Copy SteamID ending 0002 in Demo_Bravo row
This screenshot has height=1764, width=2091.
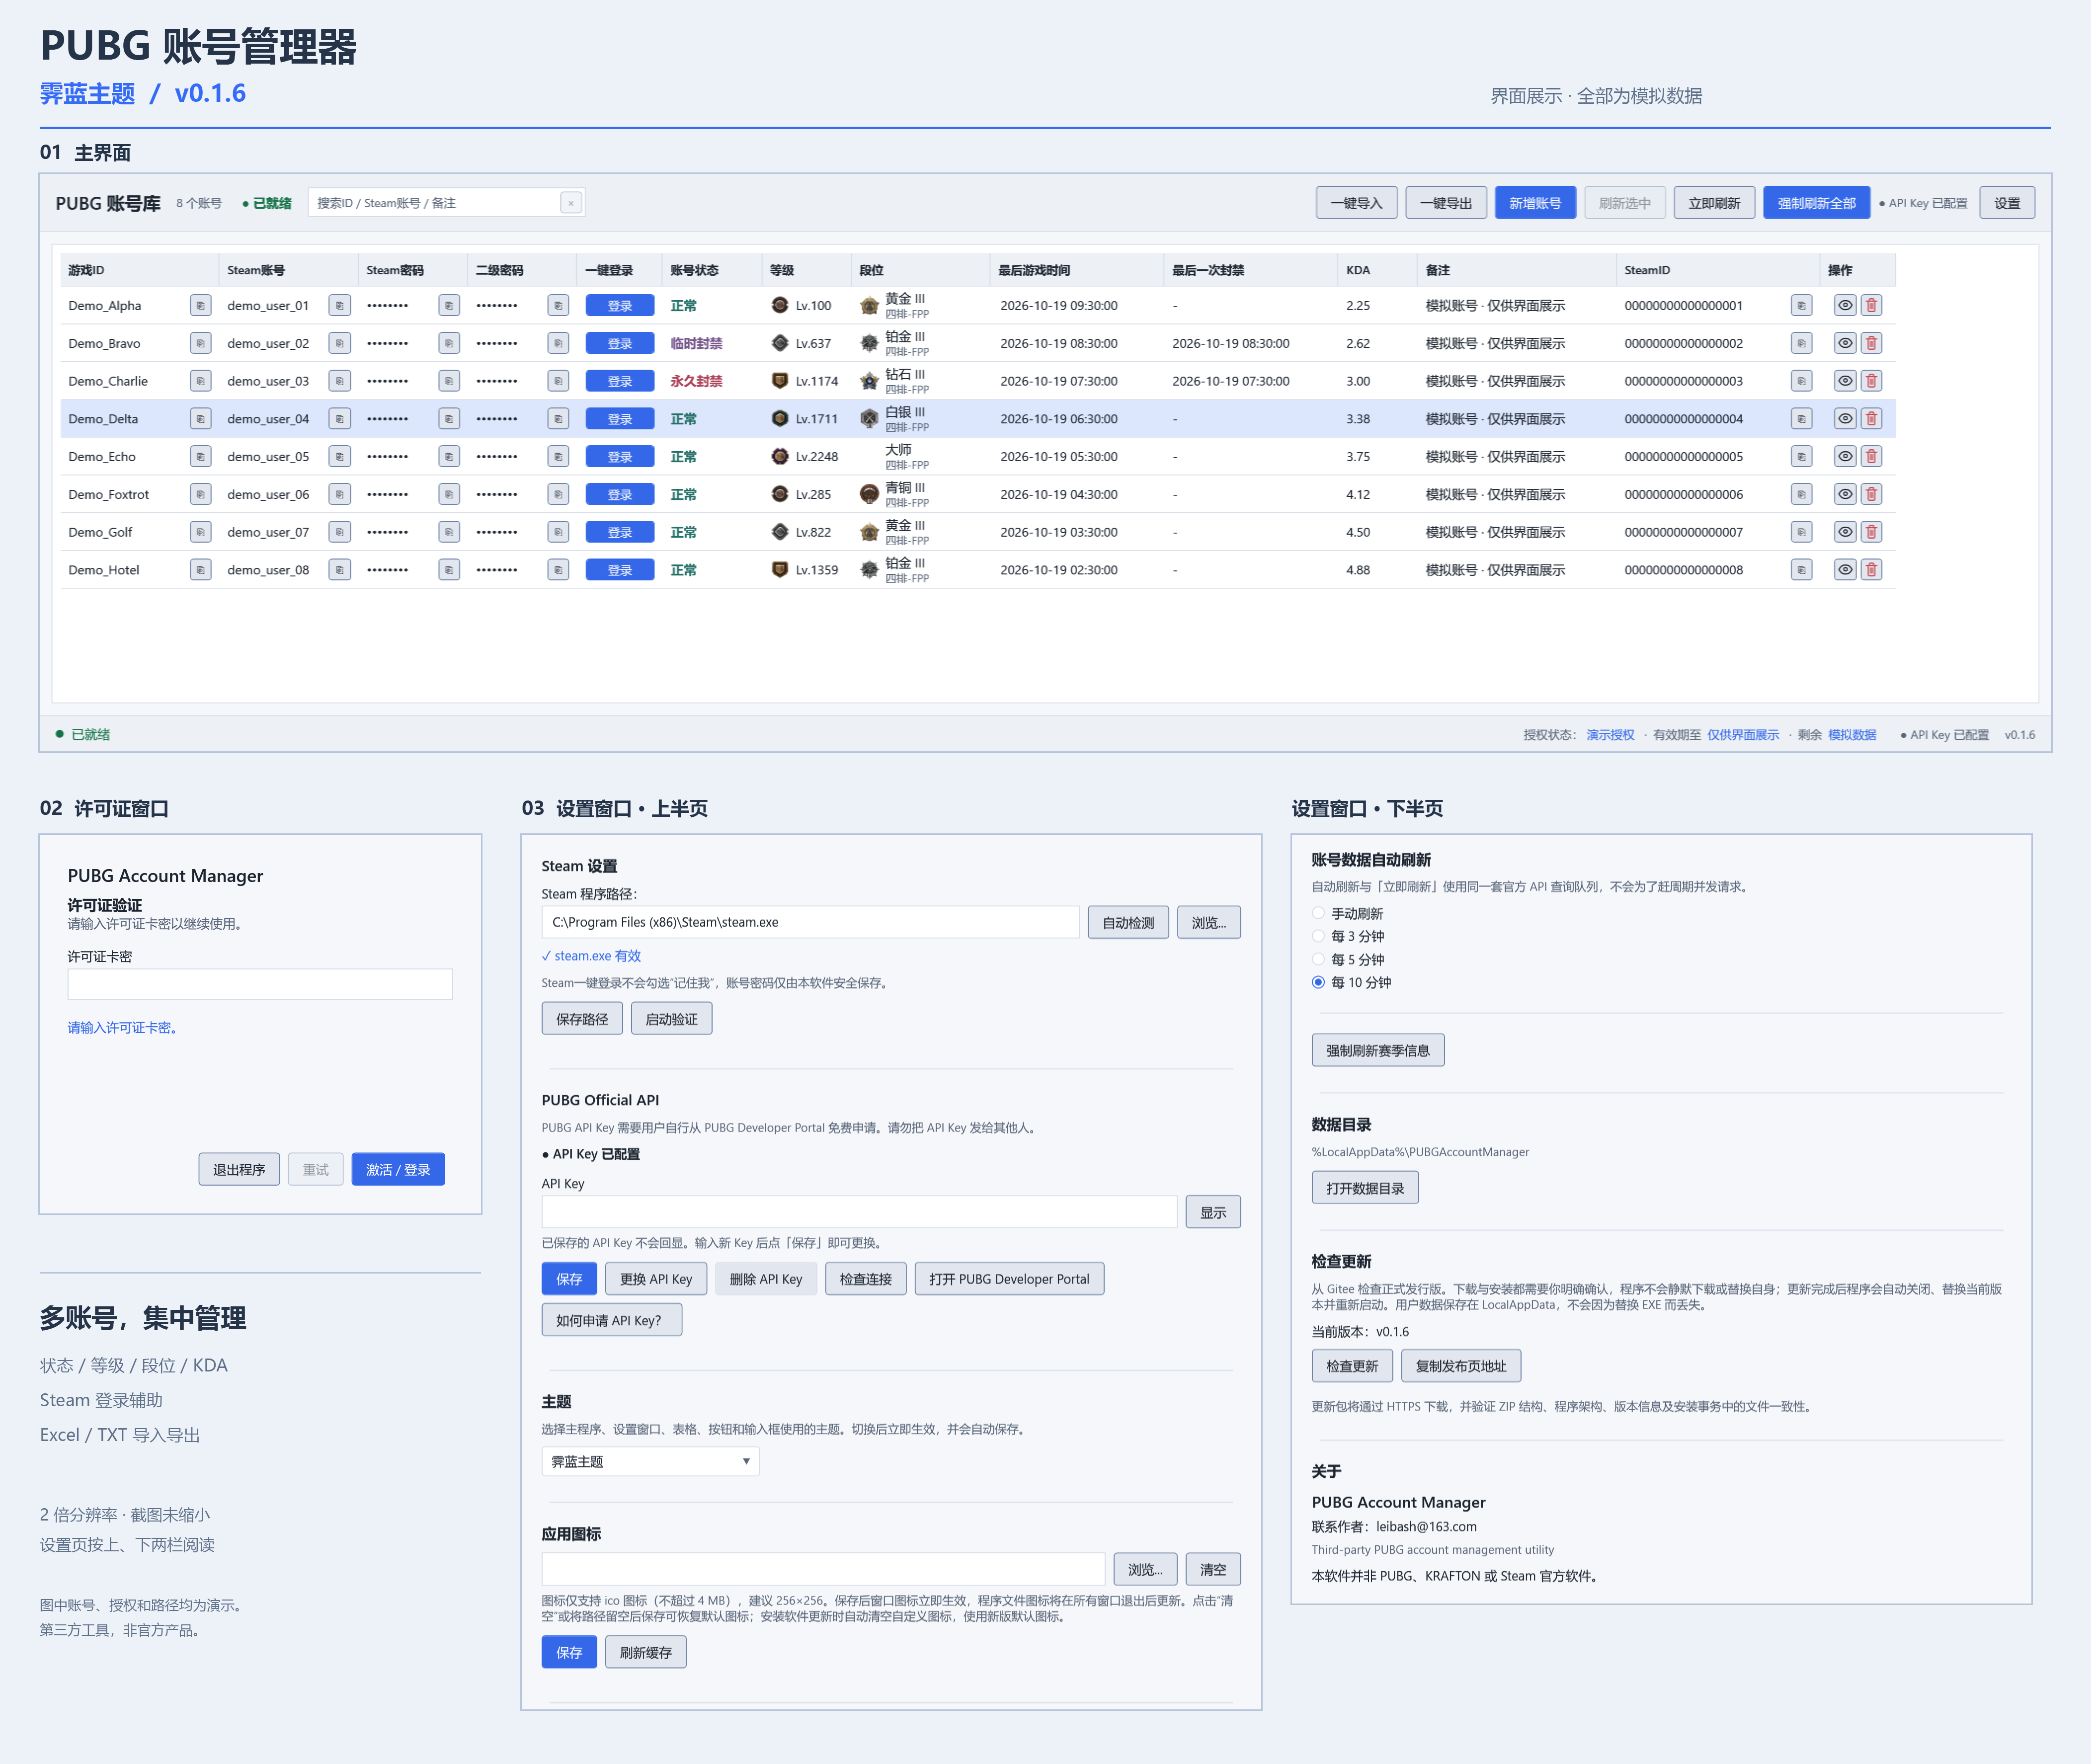pos(1801,343)
